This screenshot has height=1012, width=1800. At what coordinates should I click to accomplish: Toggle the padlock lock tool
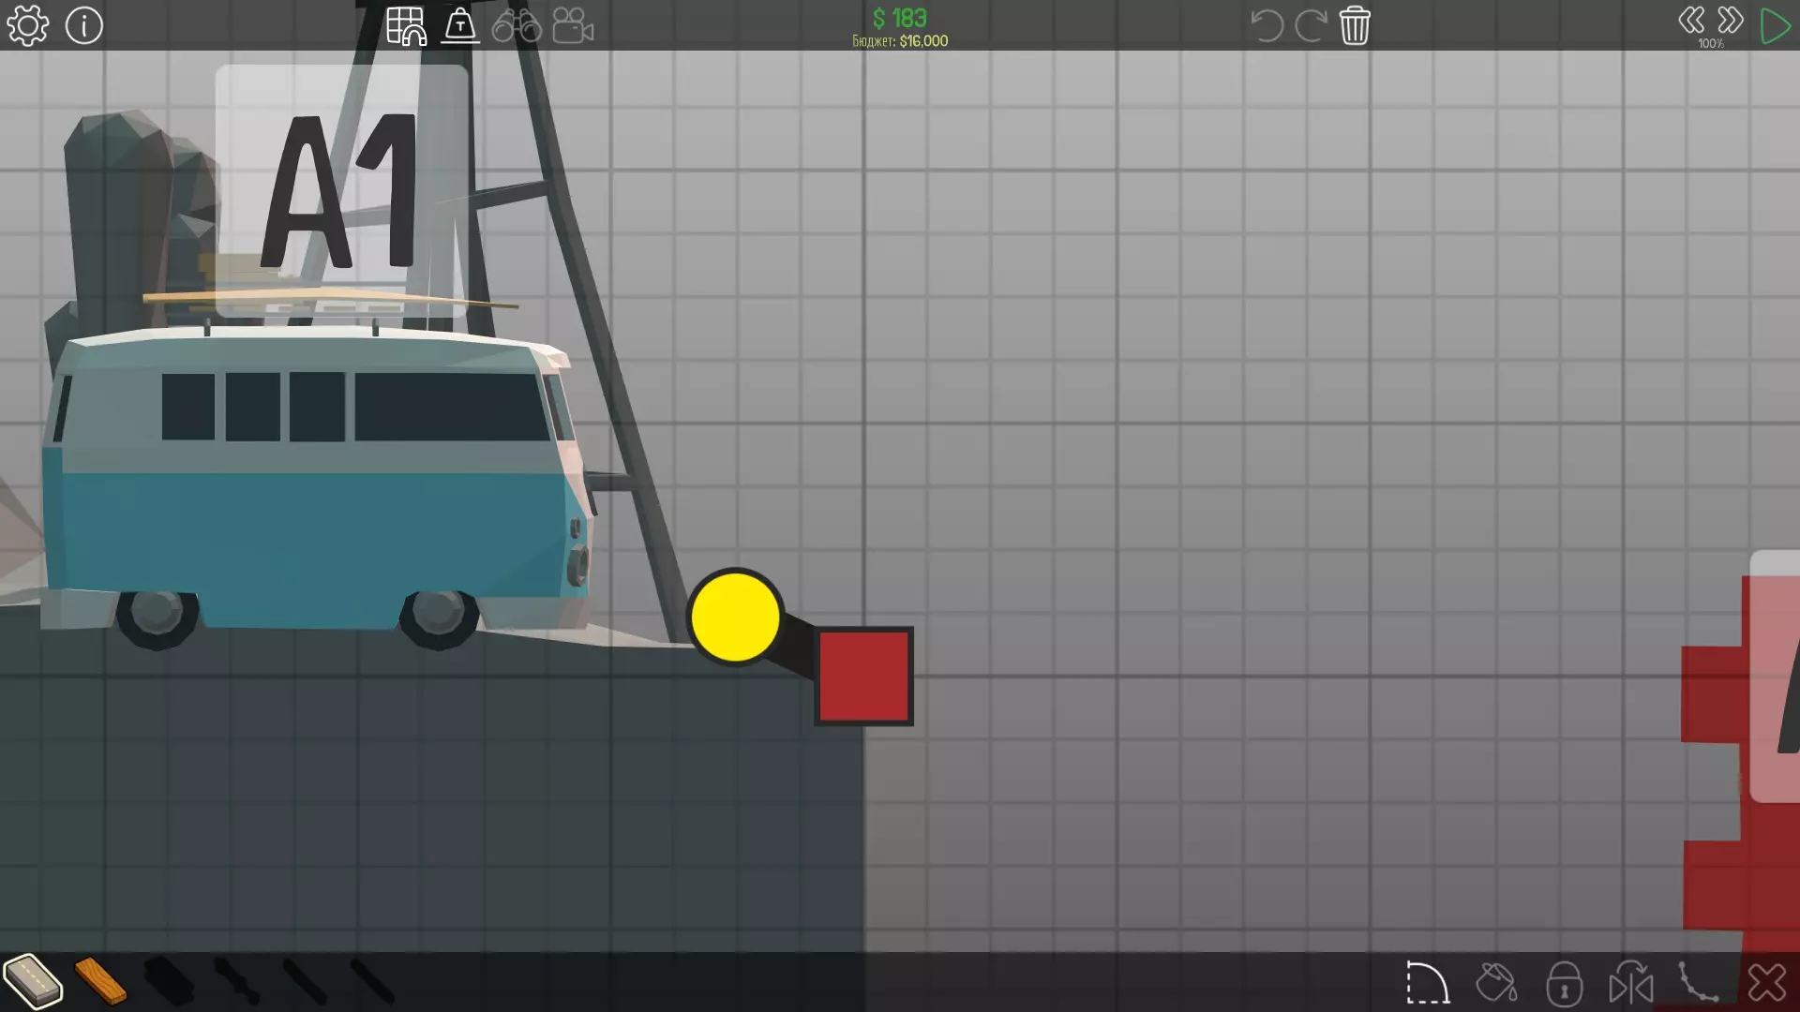[x=1564, y=984]
